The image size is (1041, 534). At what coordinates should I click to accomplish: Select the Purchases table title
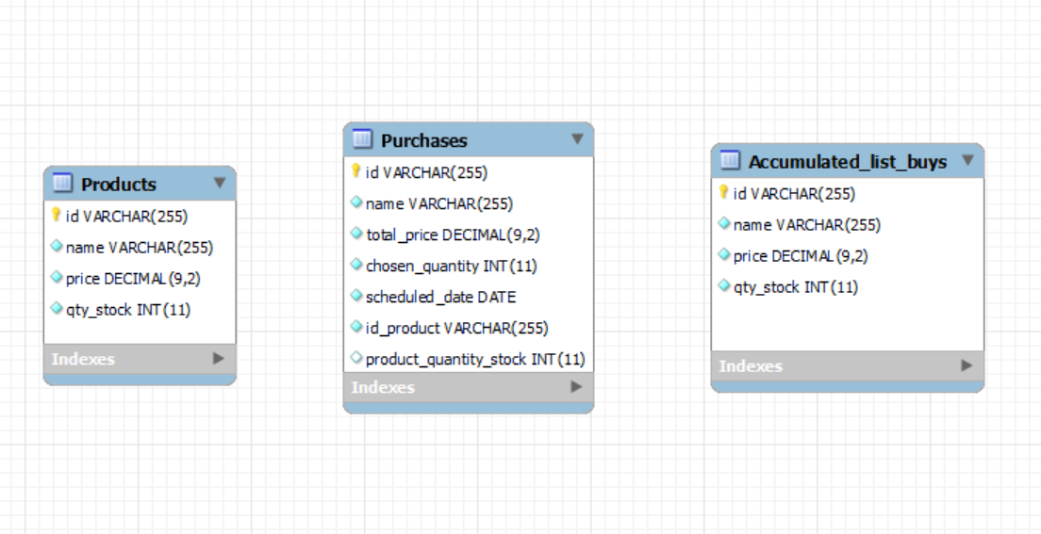[x=424, y=140]
